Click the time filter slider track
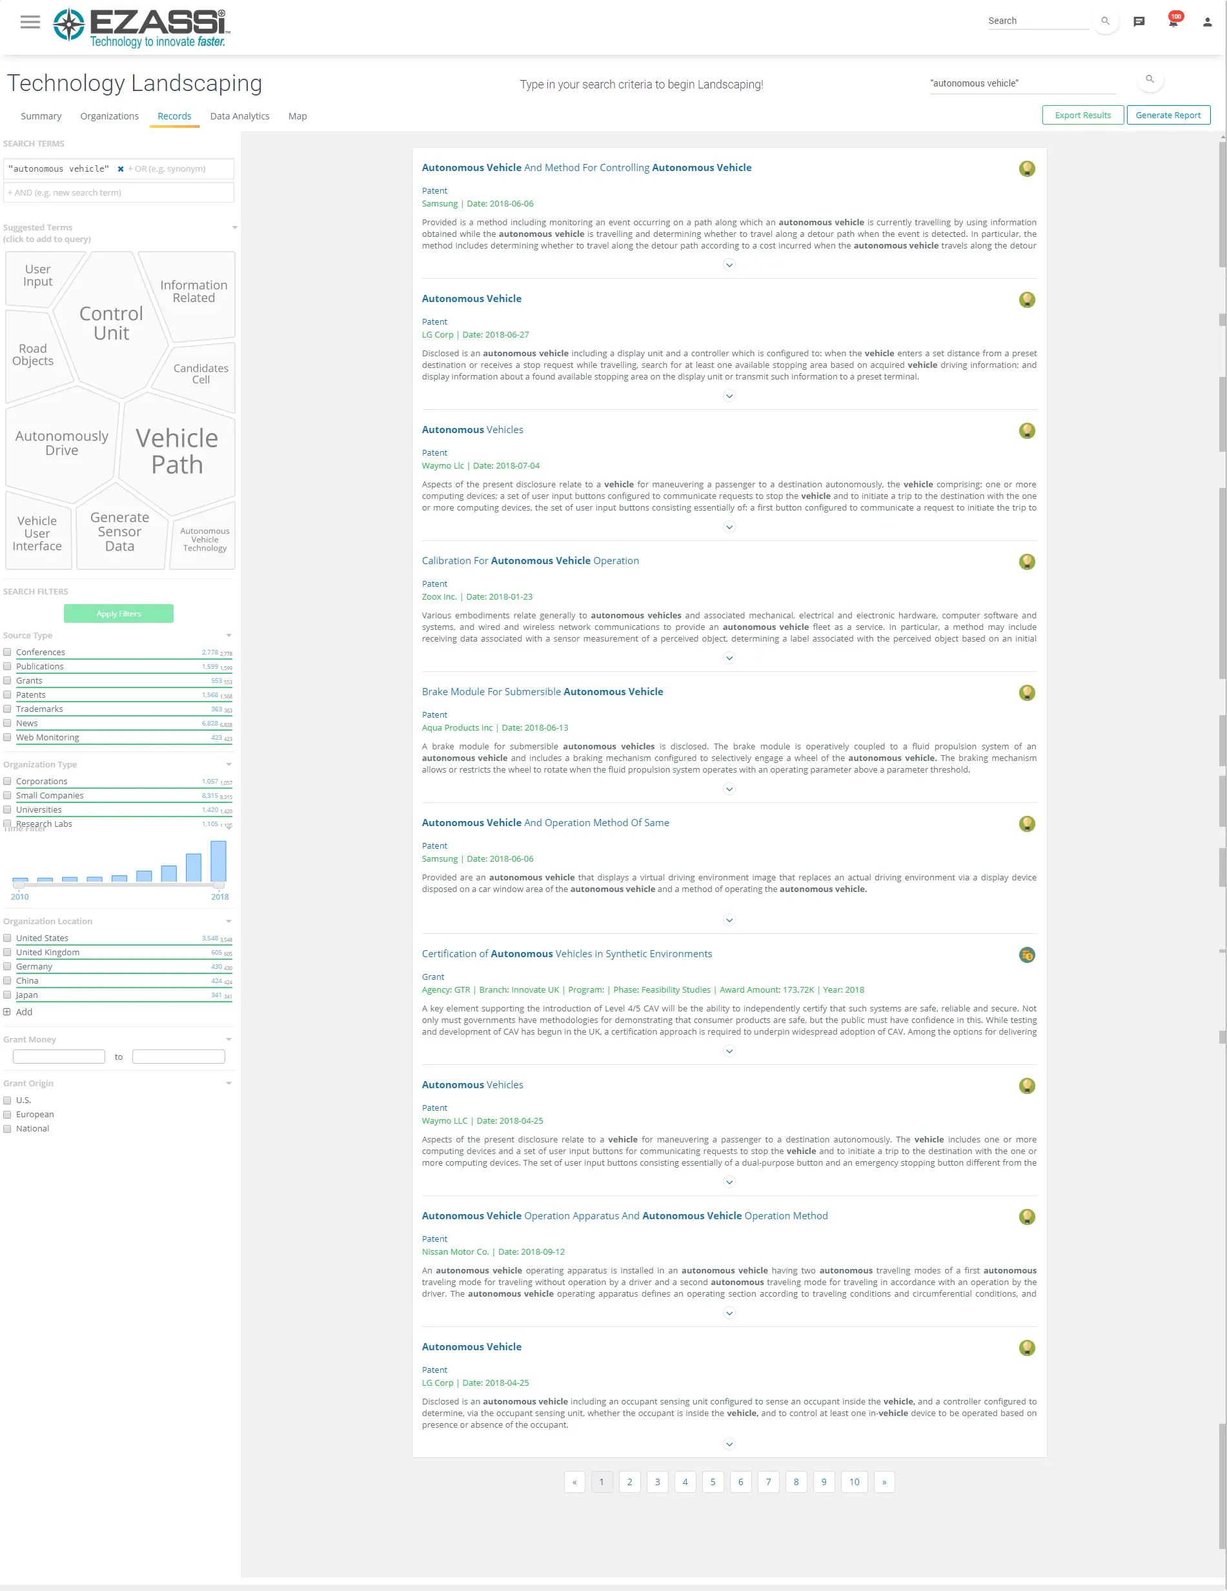The image size is (1227, 1591). point(119,885)
